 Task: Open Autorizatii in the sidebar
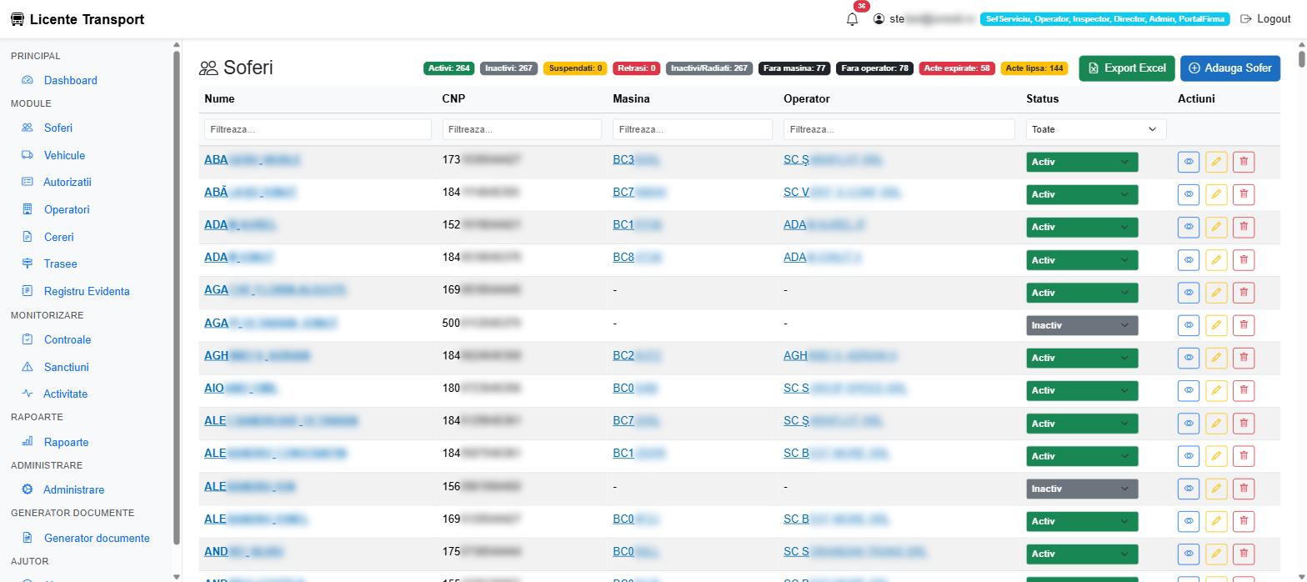pos(67,182)
